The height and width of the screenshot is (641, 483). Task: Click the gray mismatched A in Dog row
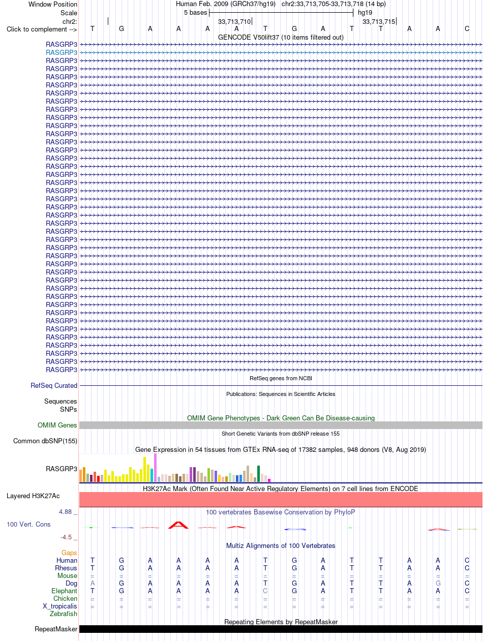pyautogui.click(x=93, y=583)
